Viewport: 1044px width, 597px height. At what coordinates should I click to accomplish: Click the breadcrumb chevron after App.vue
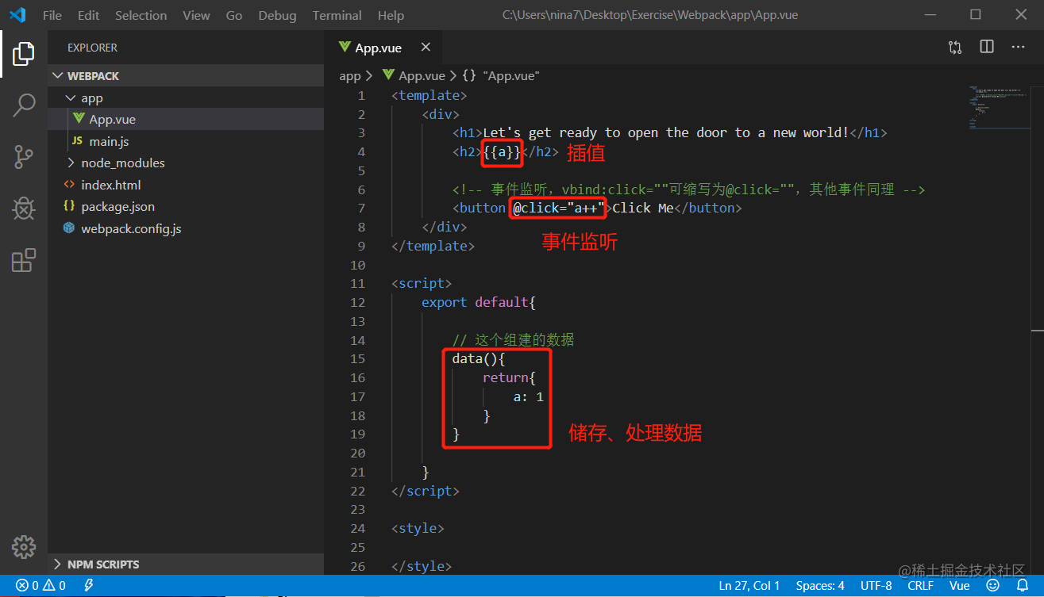(453, 76)
